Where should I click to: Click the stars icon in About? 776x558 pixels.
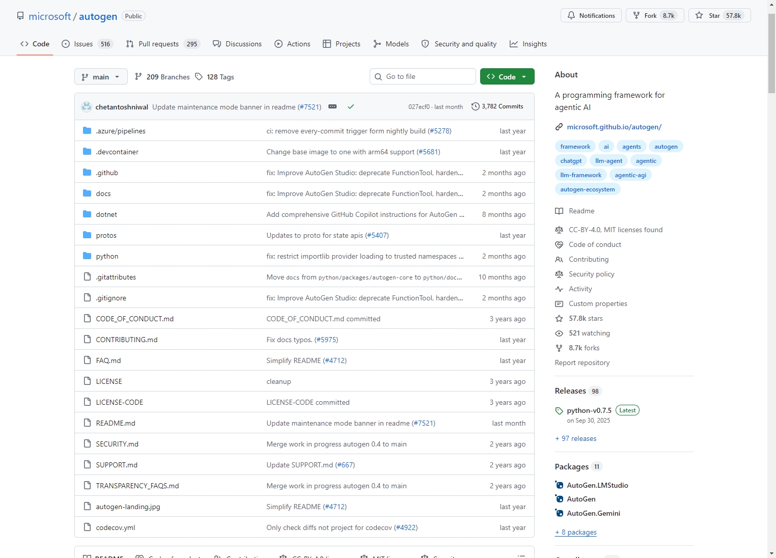click(x=559, y=318)
